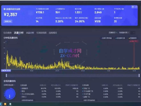Toggle the 全部付费流量 legend series

106,38
